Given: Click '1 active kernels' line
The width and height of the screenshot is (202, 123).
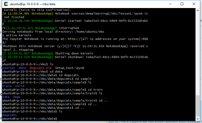Looking at the screenshot, I should pyautogui.click(x=17, y=35).
